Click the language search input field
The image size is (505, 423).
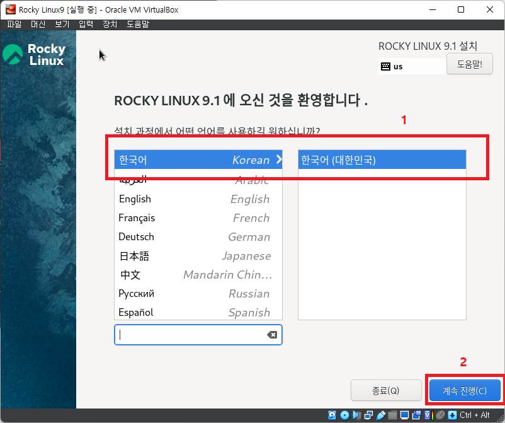pyautogui.click(x=198, y=335)
